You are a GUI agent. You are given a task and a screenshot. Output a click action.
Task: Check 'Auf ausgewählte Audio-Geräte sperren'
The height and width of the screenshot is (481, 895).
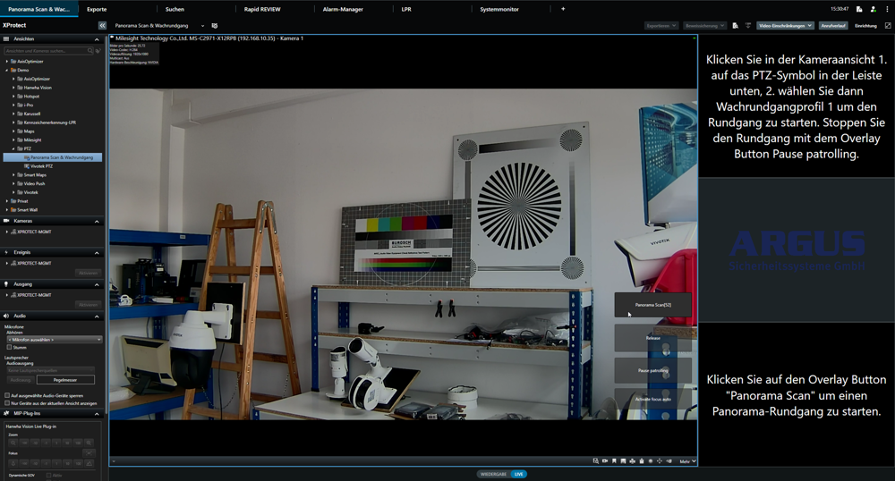point(8,395)
